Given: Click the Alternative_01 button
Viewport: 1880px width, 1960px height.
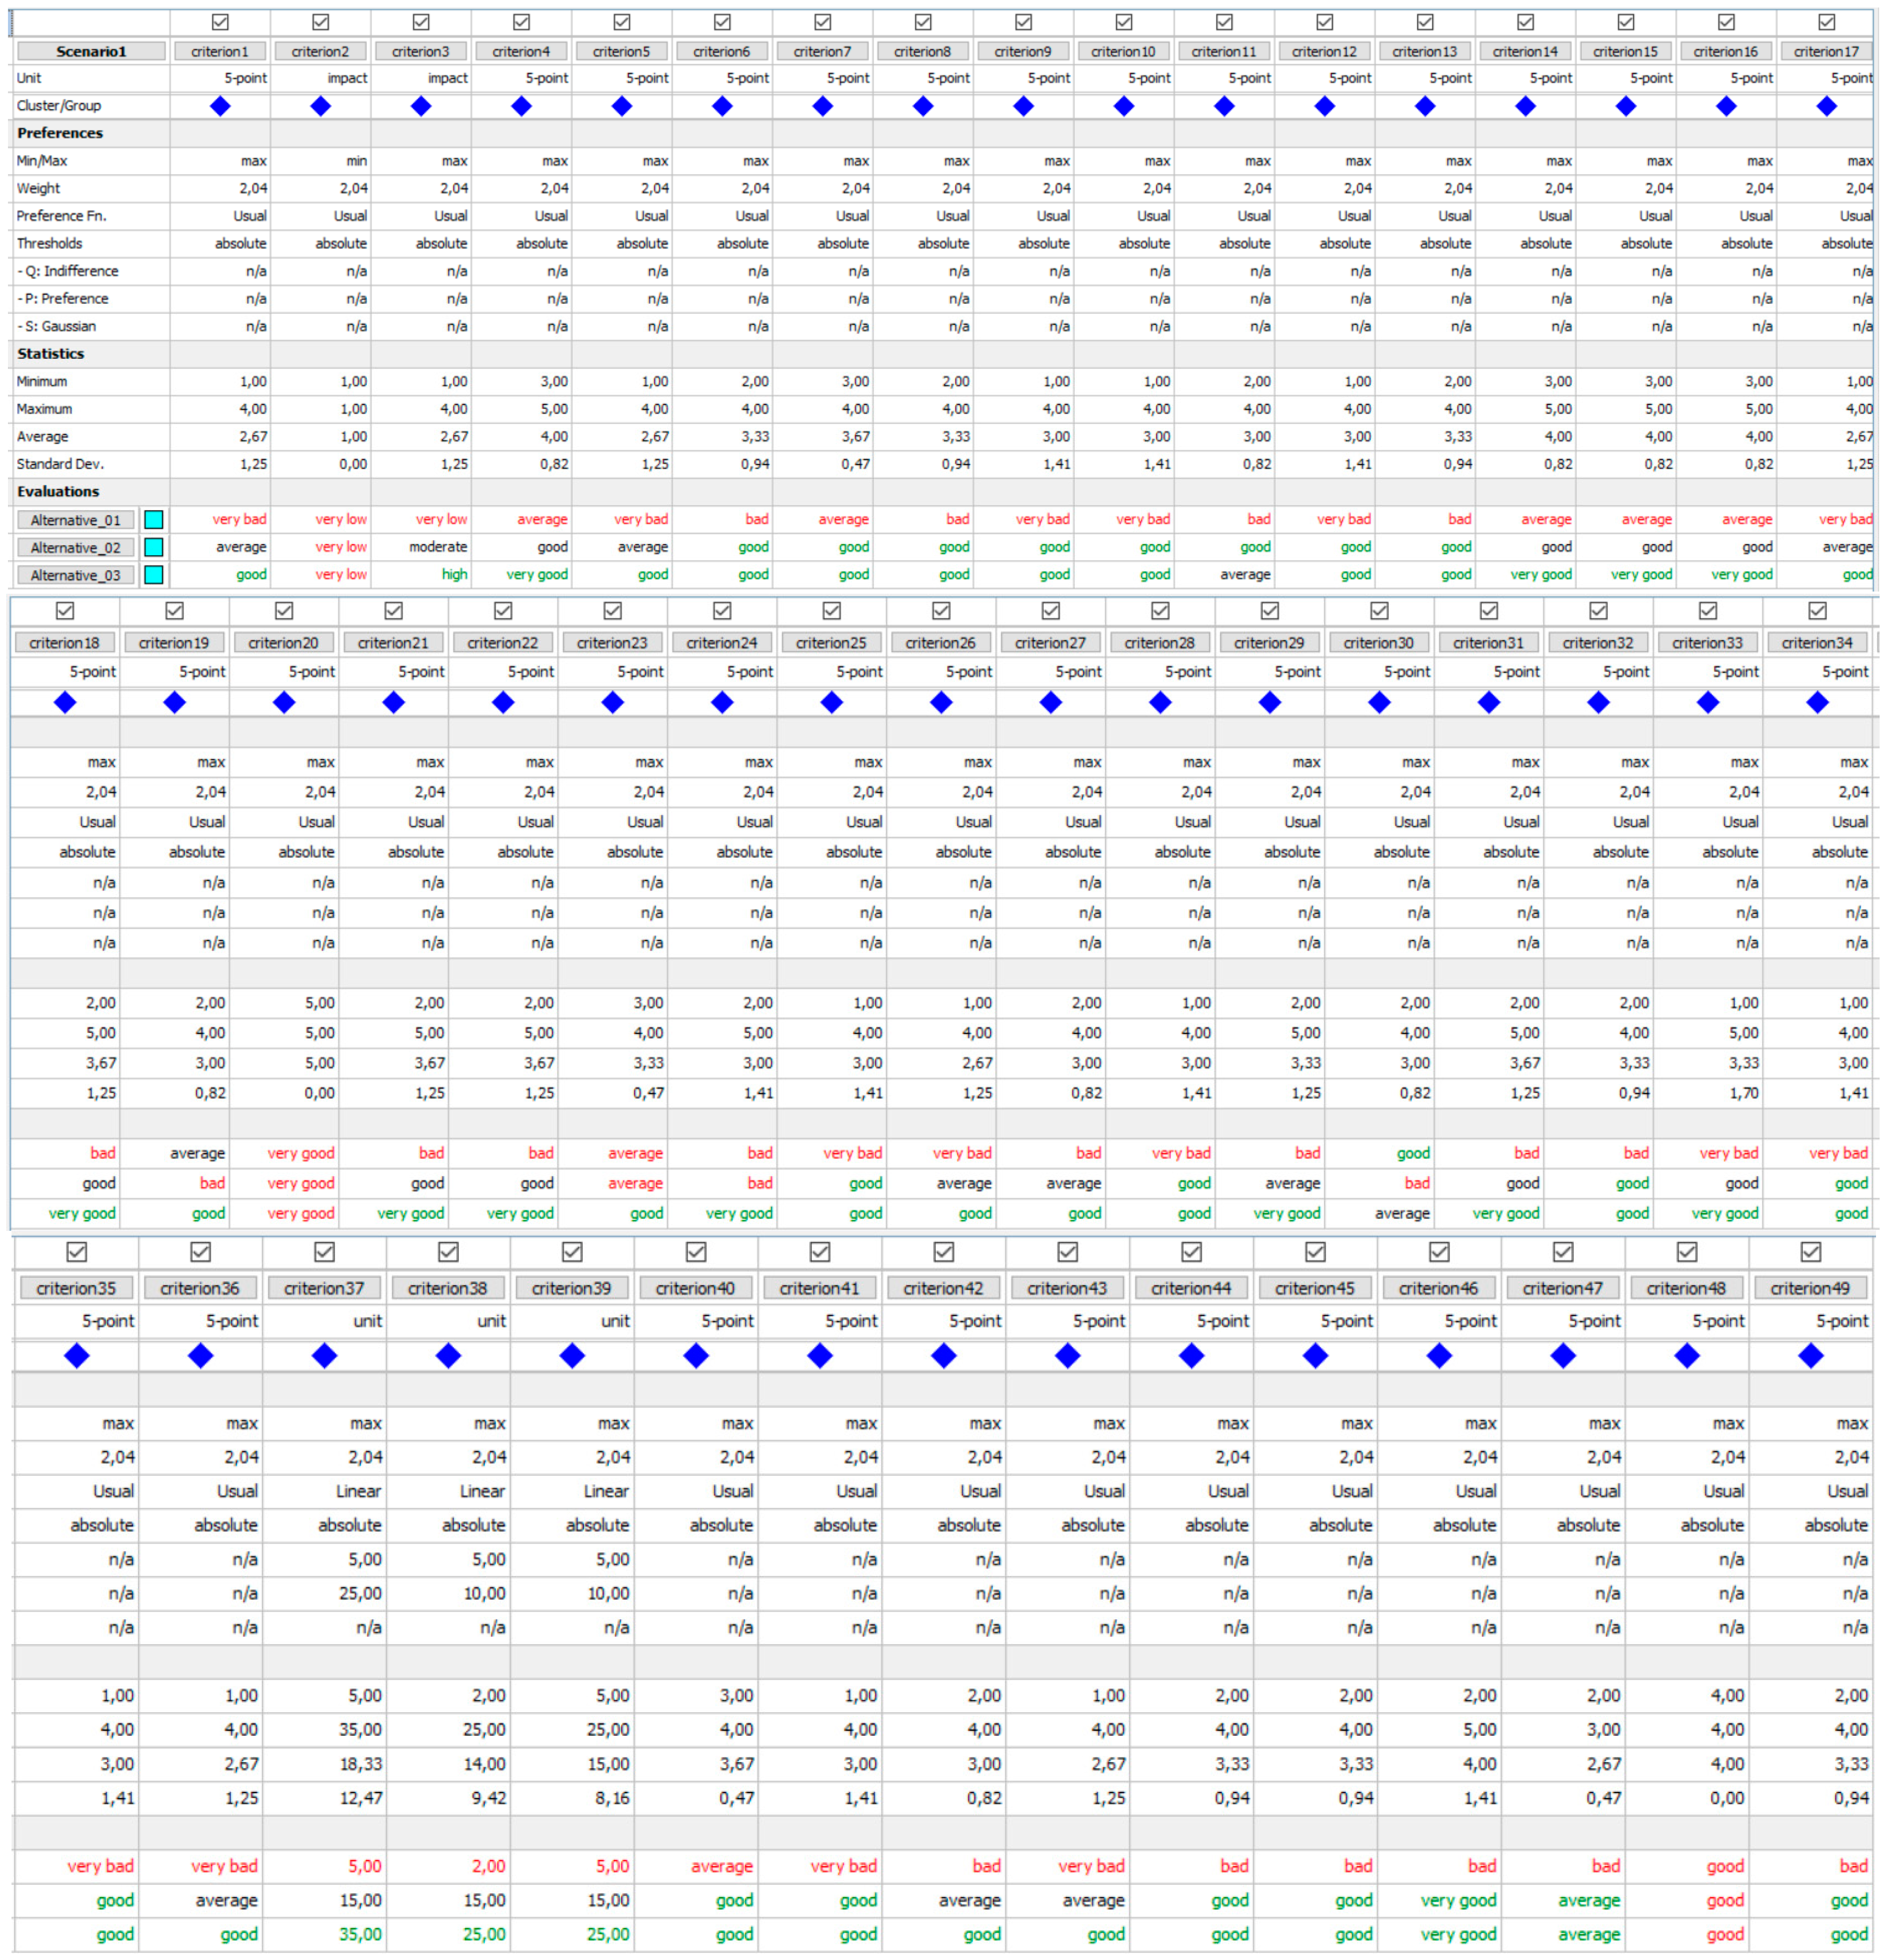Looking at the screenshot, I should tap(76, 520).
